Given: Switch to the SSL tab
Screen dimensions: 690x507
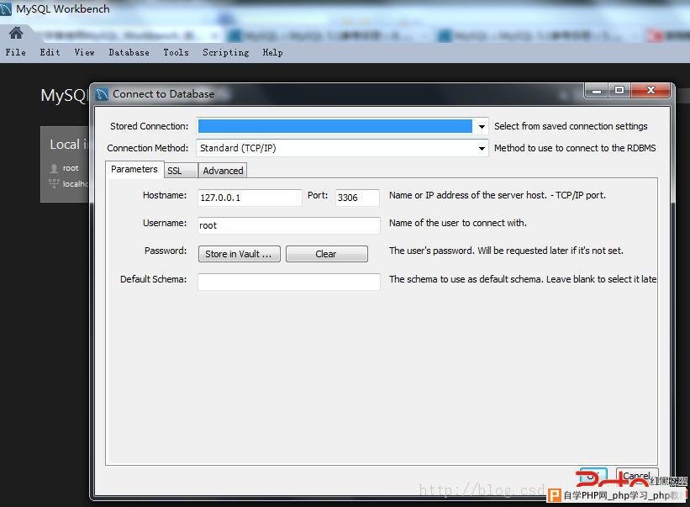Looking at the screenshot, I should pyautogui.click(x=181, y=171).
